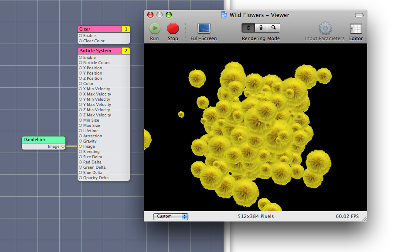
Task: Click the Stop button in the viewer toolbar
Action: pyautogui.click(x=173, y=29)
